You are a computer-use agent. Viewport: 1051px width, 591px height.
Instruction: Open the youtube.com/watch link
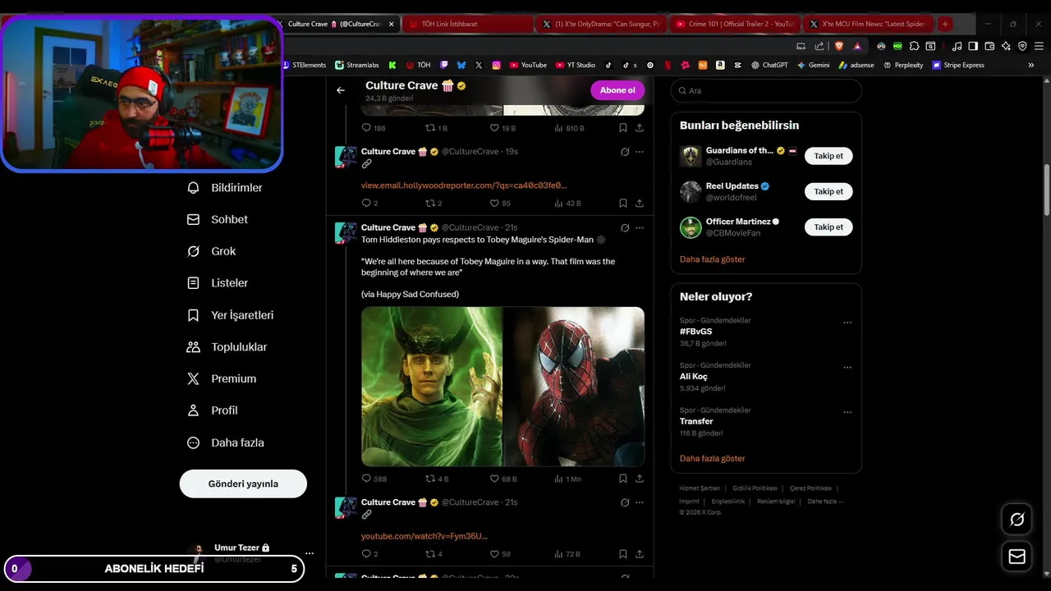point(425,536)
